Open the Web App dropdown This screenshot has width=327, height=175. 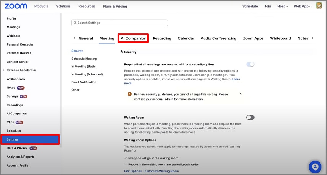point(303,6)
